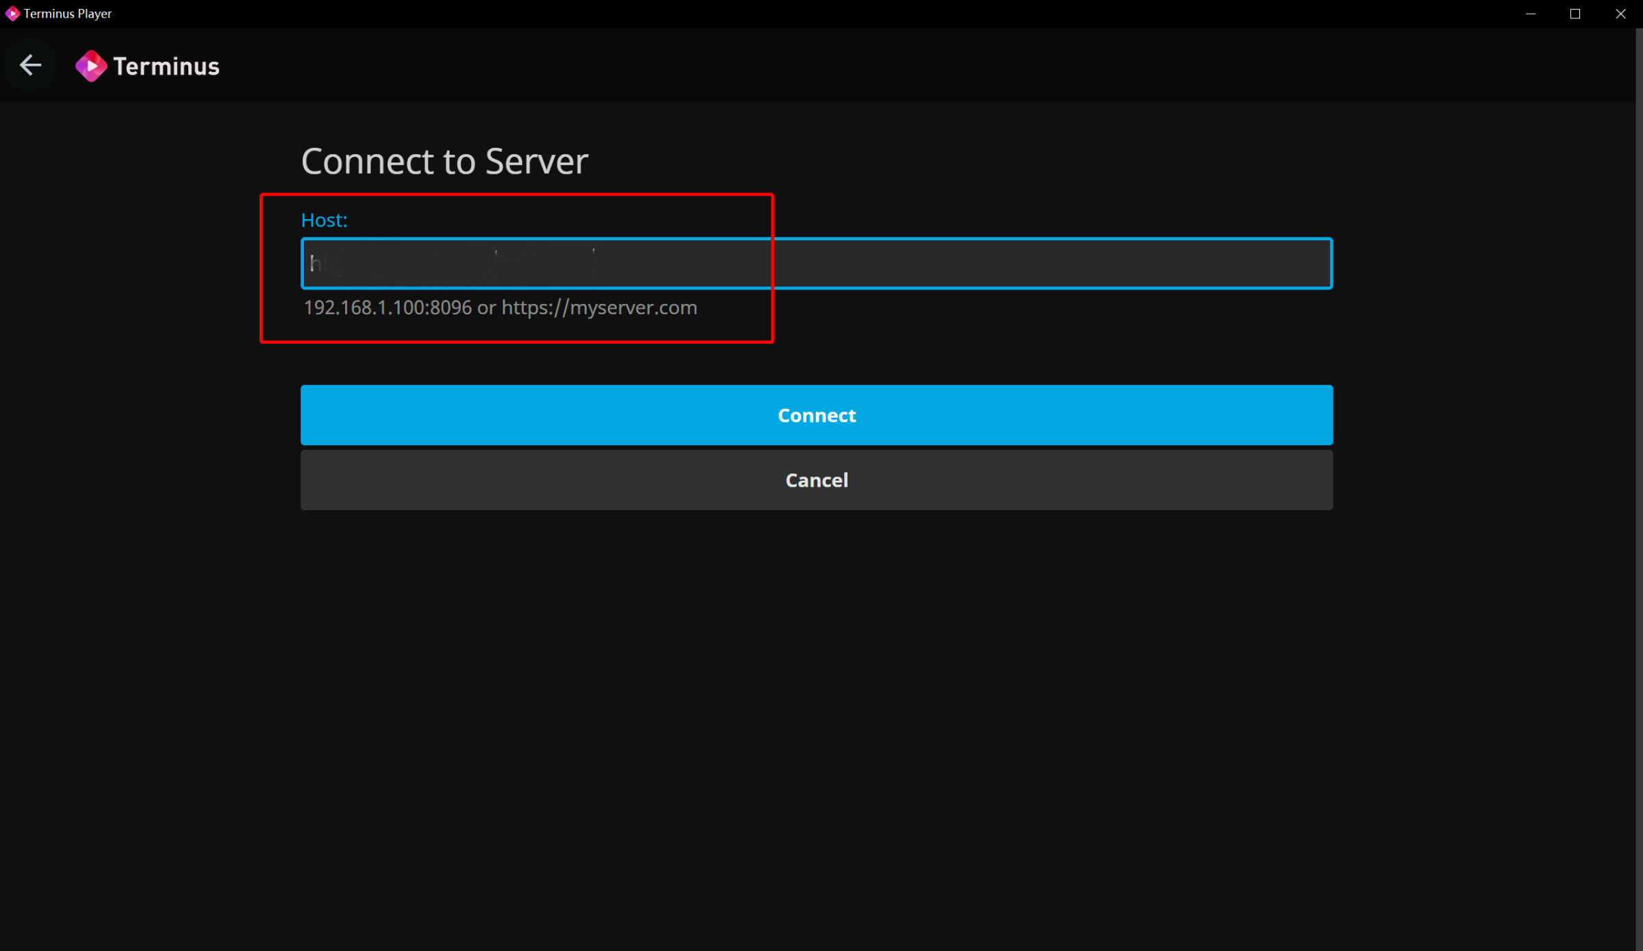Click the Connect to Server heading

(444, 162)
